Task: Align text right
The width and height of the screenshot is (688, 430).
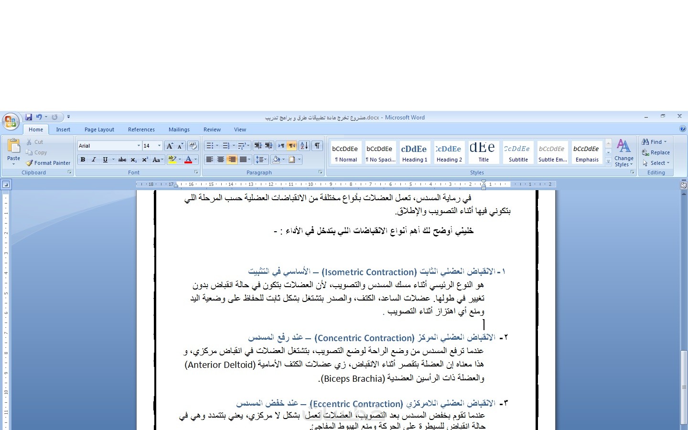Action: (232, 160)
